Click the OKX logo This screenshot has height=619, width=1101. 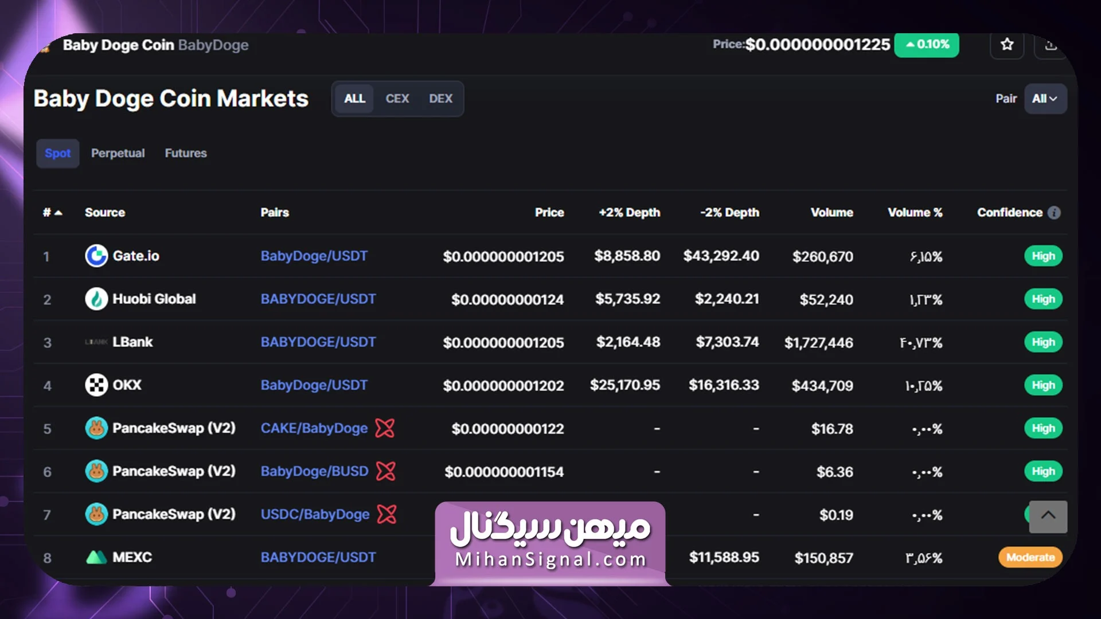96,385
